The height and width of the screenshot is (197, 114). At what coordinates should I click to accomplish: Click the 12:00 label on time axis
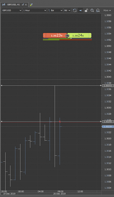pos(80,191)
